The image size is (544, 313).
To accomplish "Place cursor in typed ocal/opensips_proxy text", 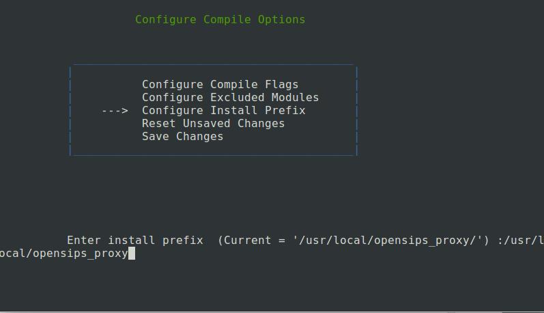I will click(x=64, y=254).
